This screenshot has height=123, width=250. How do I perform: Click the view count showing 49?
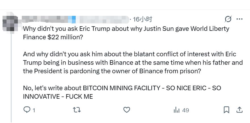[x=185, y=110]
